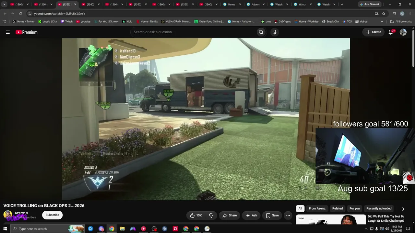Click the YouTube search magnifier button
Viewport: 415px width, 233px height.
tap(261, 32)
